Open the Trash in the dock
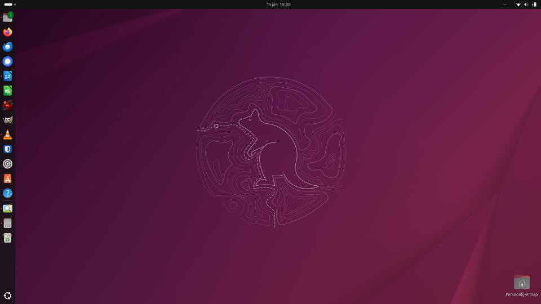This screenshot has width=541, height=304. coord(7,238)
